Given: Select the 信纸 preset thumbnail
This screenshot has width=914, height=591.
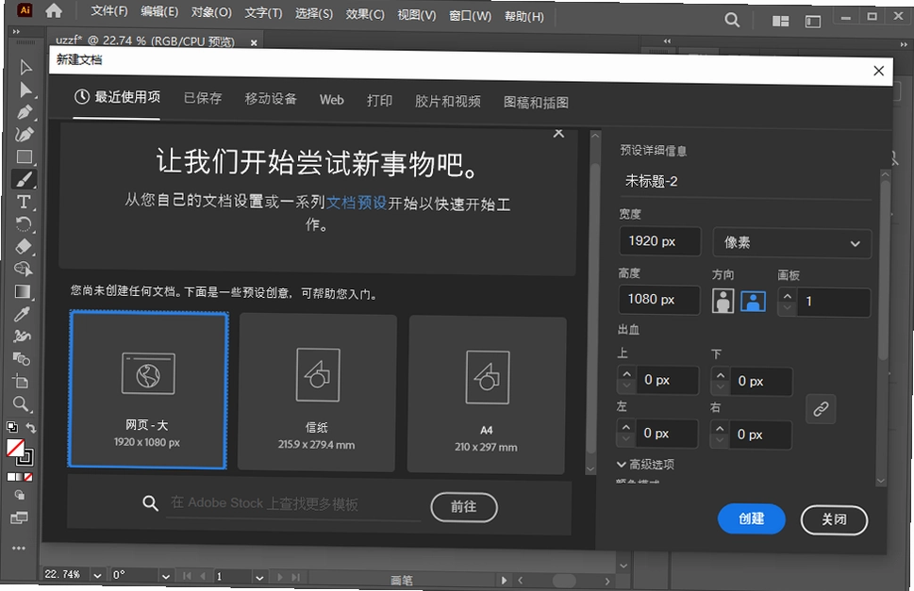Looking at the screenshot, I should 317,393.
